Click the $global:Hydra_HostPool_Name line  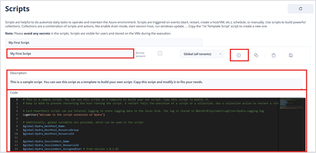44,126
